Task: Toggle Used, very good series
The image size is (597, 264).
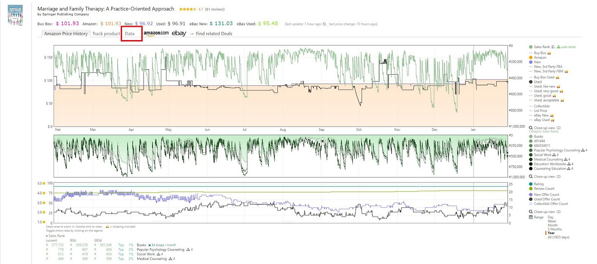Action: coord(546,91)
